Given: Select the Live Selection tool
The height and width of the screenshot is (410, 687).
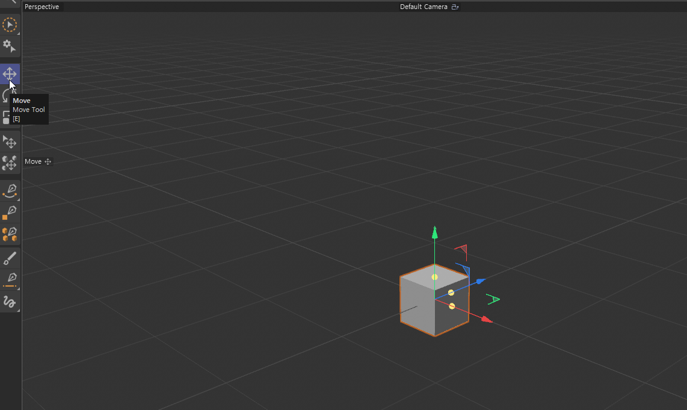Looking at the screenshot, I should 10,25.
